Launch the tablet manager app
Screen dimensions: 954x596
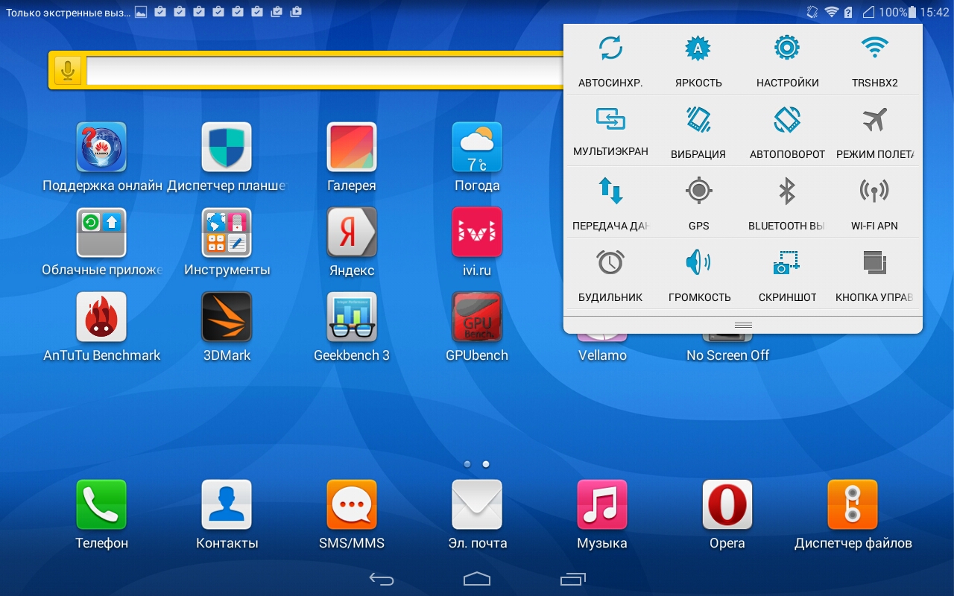coord(227,147)
